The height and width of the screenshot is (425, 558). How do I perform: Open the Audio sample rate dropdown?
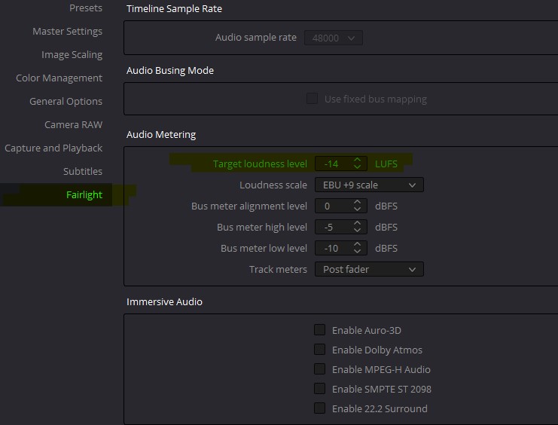333,38
